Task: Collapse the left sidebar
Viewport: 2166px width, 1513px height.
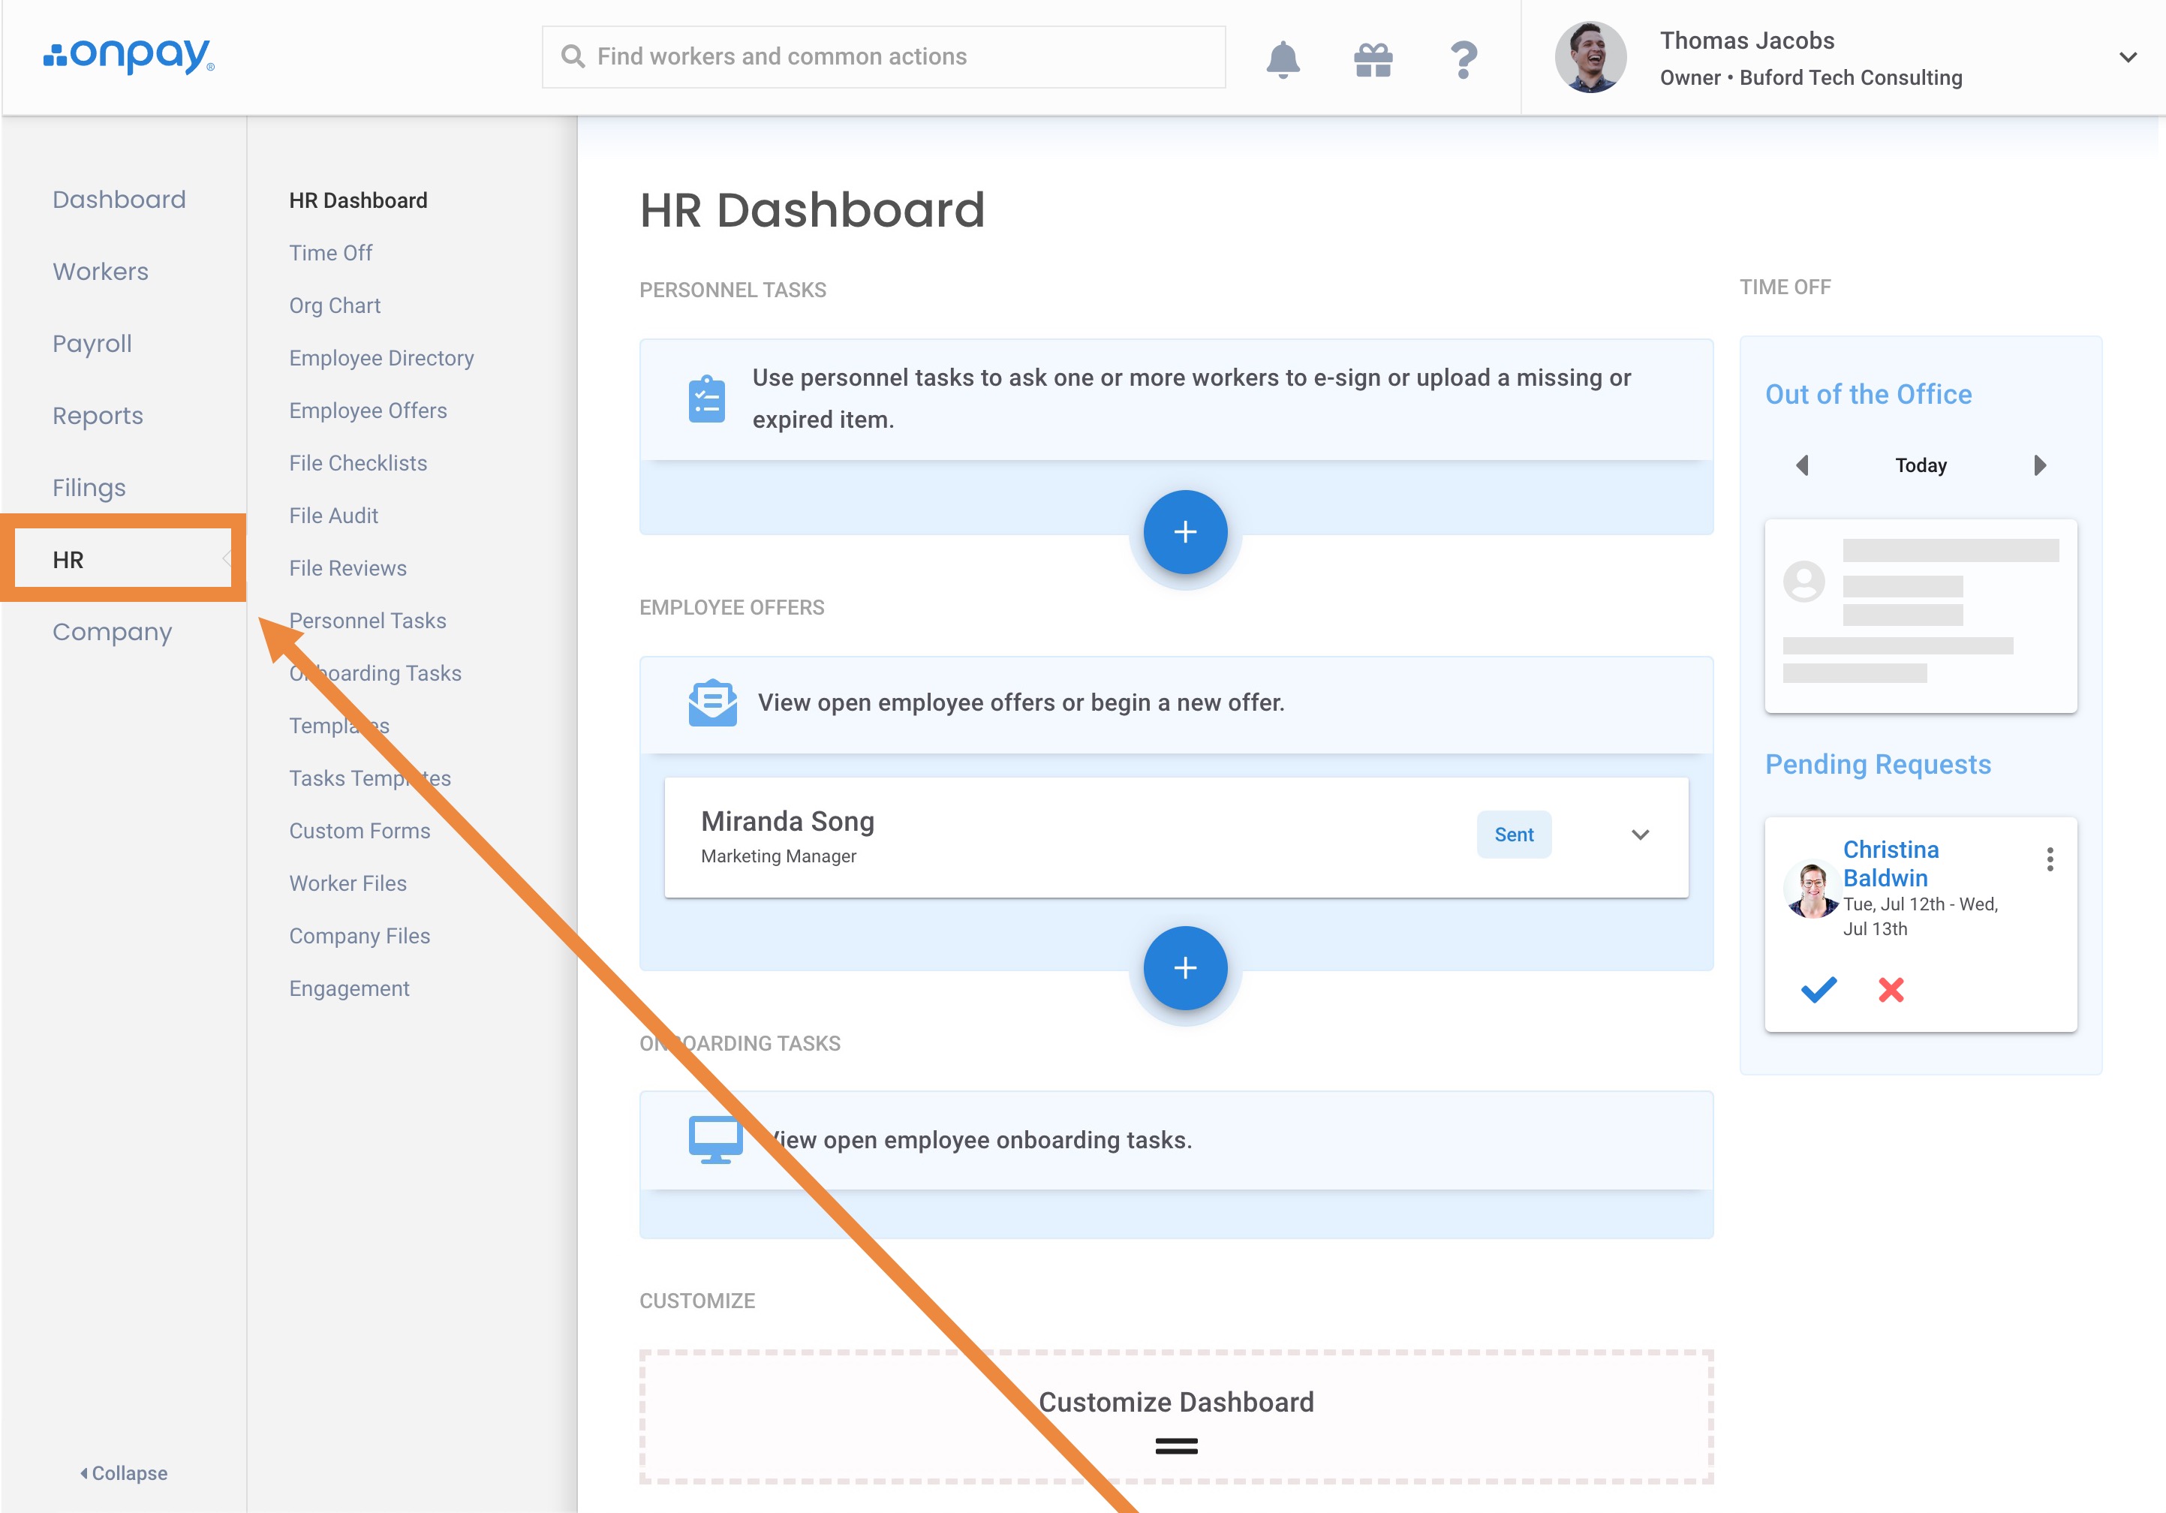Action: [124, 1472]
